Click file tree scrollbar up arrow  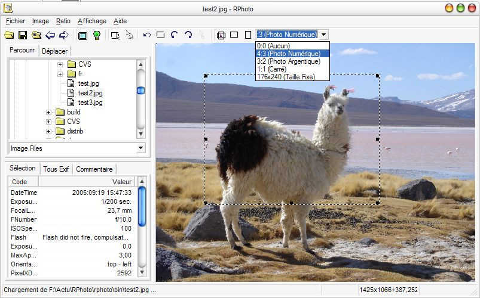(x=140, y=64)
